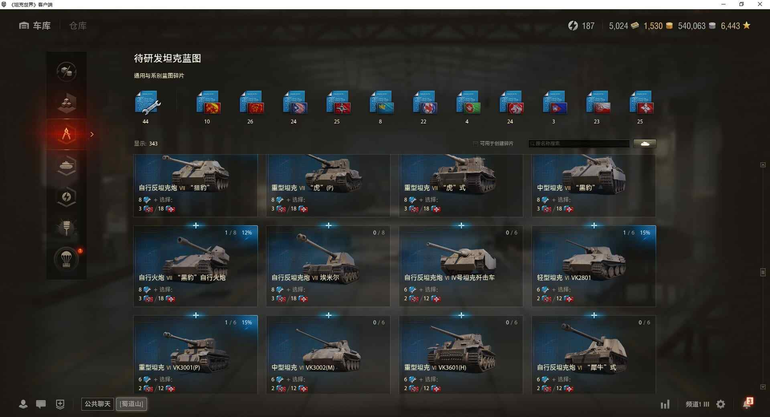The height and width of the screenshot is (417, 770).
Task: Open the tank section sidebar icon
Action: 67,165
